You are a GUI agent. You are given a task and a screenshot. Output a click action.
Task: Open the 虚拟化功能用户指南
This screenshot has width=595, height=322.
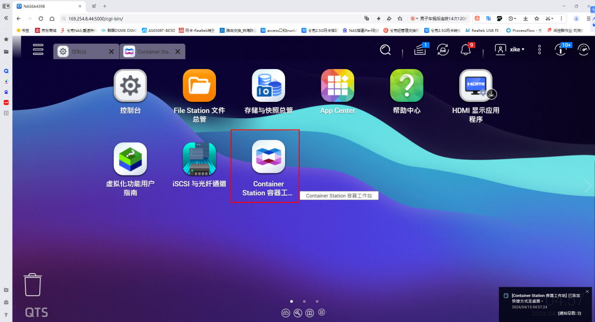130,158
